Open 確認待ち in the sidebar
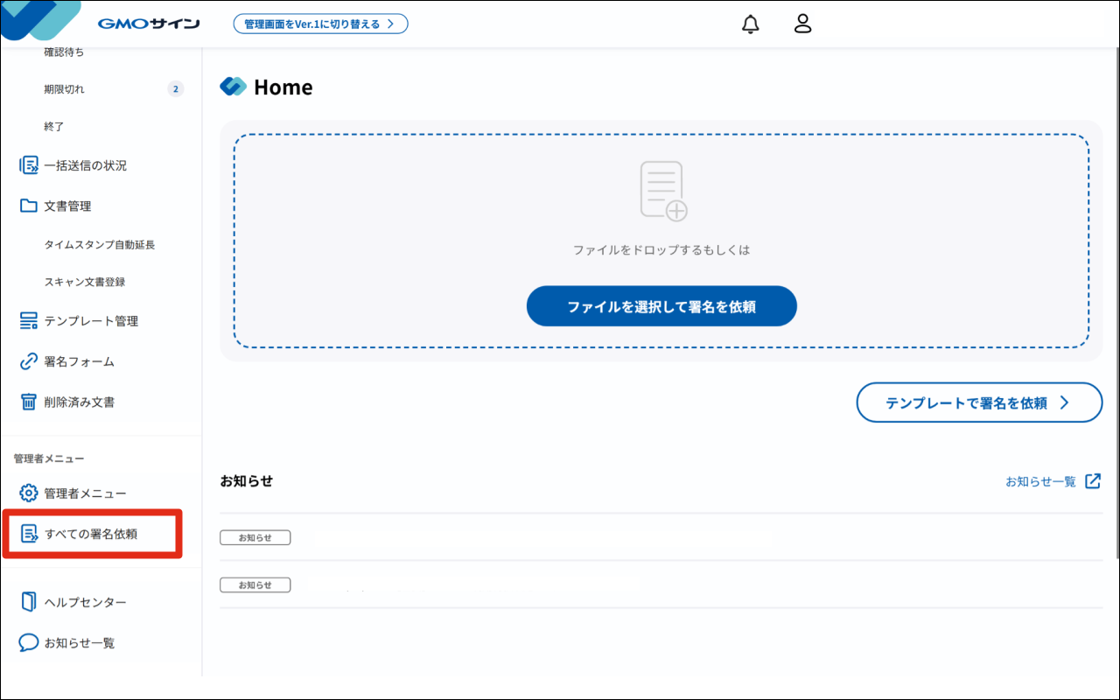This screenshot has width=1120, height=700. [65, 52]
